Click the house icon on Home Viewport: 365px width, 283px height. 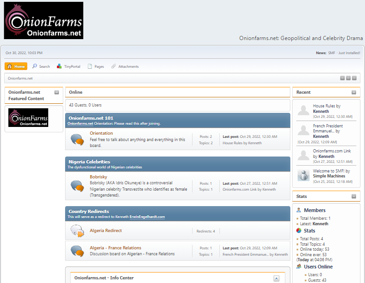pyautogui.click(x=10, y=66)
